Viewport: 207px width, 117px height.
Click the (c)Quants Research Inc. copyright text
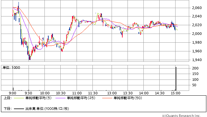click(x=181, y=116)
